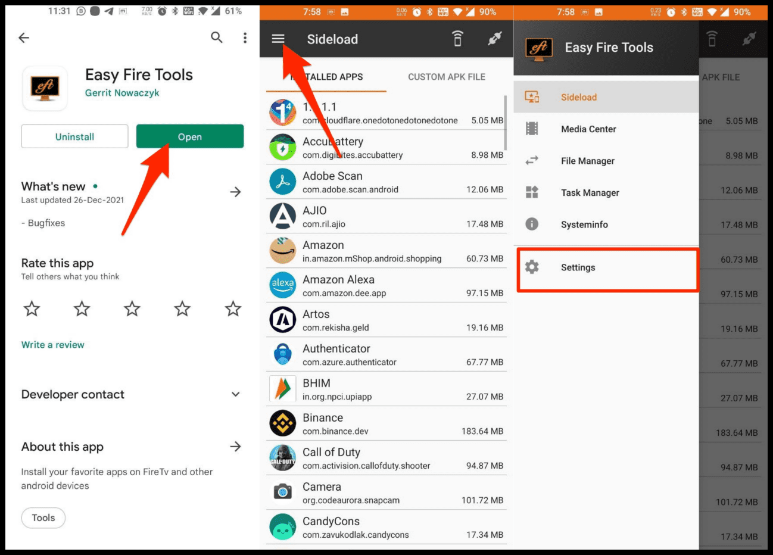Screen dimensions: 773x555
Task: Open Systeminfo in the drawer
Action: click(606, 225)
